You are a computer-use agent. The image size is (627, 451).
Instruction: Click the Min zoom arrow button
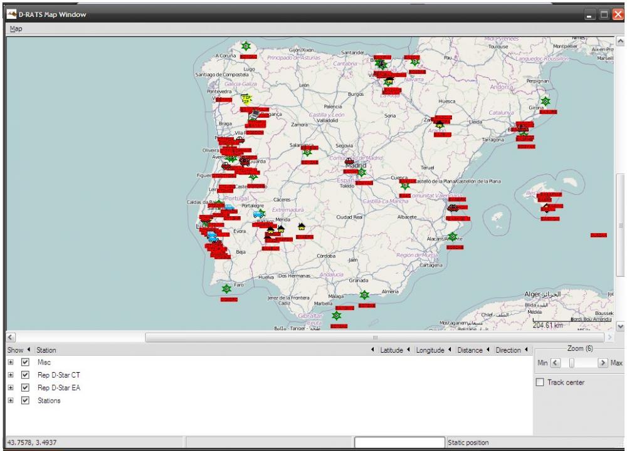coord(554,362)
